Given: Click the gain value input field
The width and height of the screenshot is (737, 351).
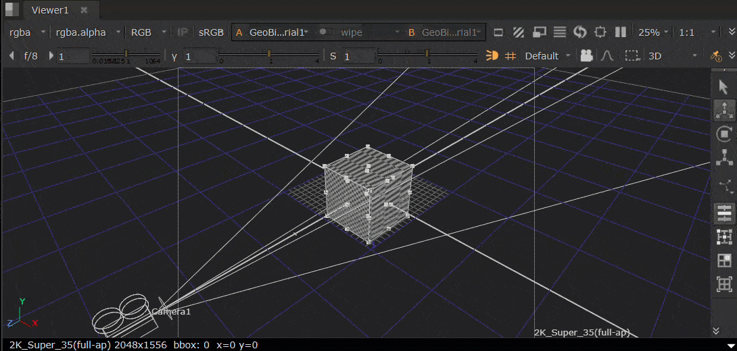Looking at the screenshot, I should pos(72,57).
